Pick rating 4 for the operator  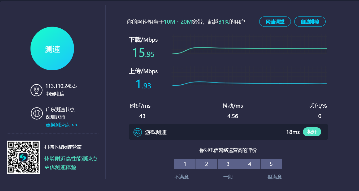(250, 164)
